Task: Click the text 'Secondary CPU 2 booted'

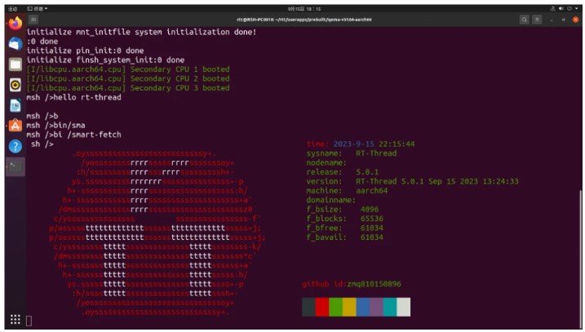Action: tap(179, 78)
